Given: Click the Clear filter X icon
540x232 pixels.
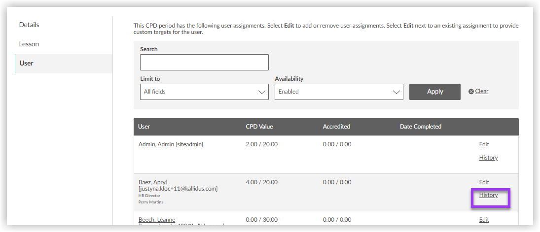Looking at the screenshot, I should point(471,92).
